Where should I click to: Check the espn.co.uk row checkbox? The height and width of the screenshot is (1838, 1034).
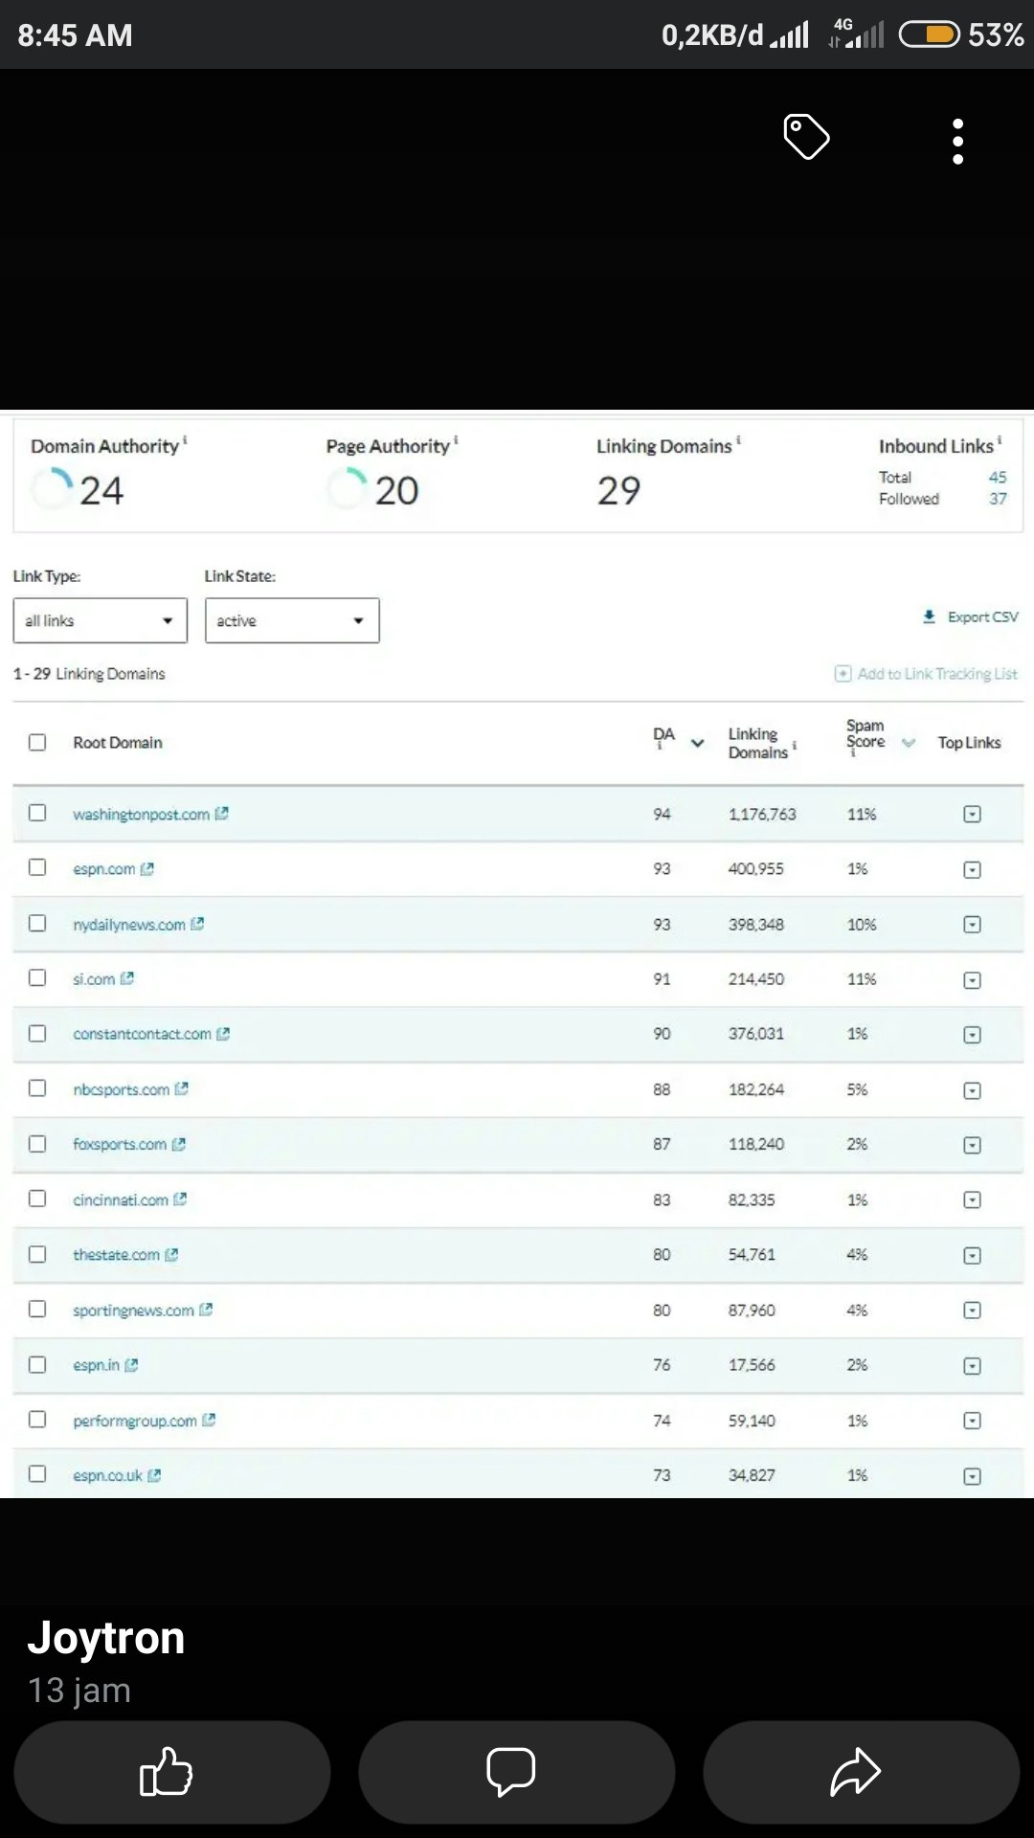[37, 1473]
